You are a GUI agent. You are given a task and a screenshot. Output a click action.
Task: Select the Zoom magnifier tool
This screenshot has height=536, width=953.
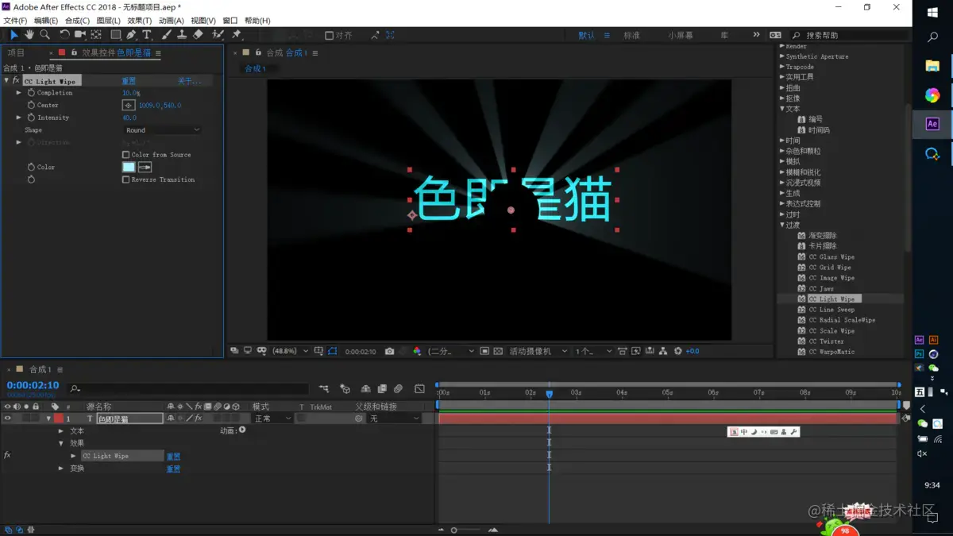click(45, 35)
